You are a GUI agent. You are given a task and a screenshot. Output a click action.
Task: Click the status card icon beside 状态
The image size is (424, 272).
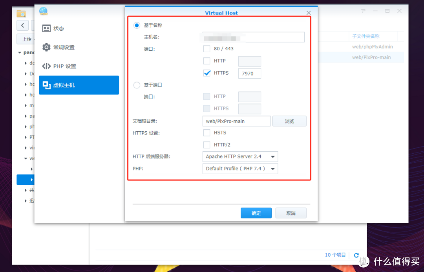point(46,28)
